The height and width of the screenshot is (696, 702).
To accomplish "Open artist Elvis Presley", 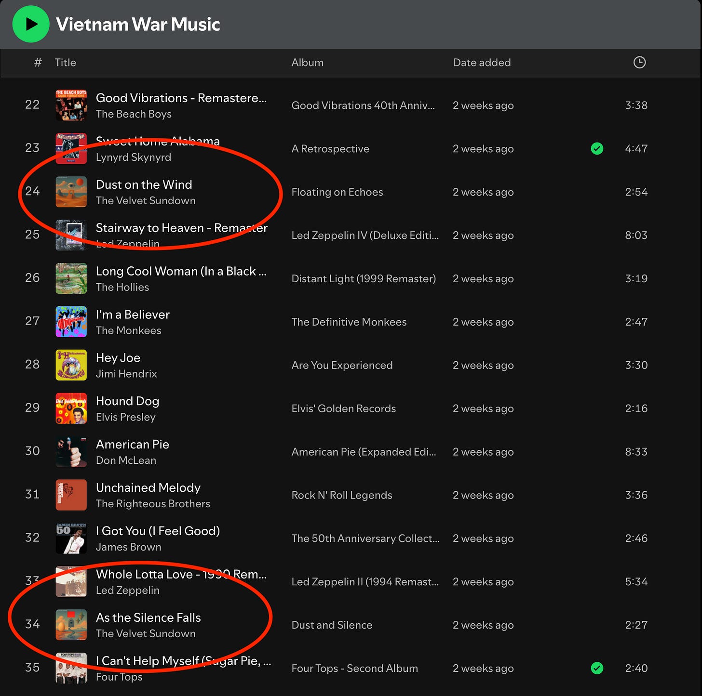I will coord(126,418).
